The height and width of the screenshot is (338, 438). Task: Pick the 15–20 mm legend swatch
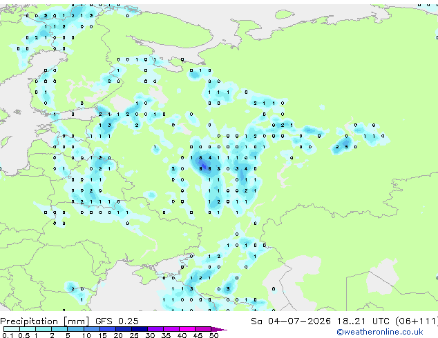point(107,329)
